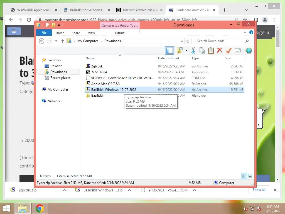This screenshot has width=285, height=214.
Task: Open the File ribbon tab
Action: click(44, 33)
